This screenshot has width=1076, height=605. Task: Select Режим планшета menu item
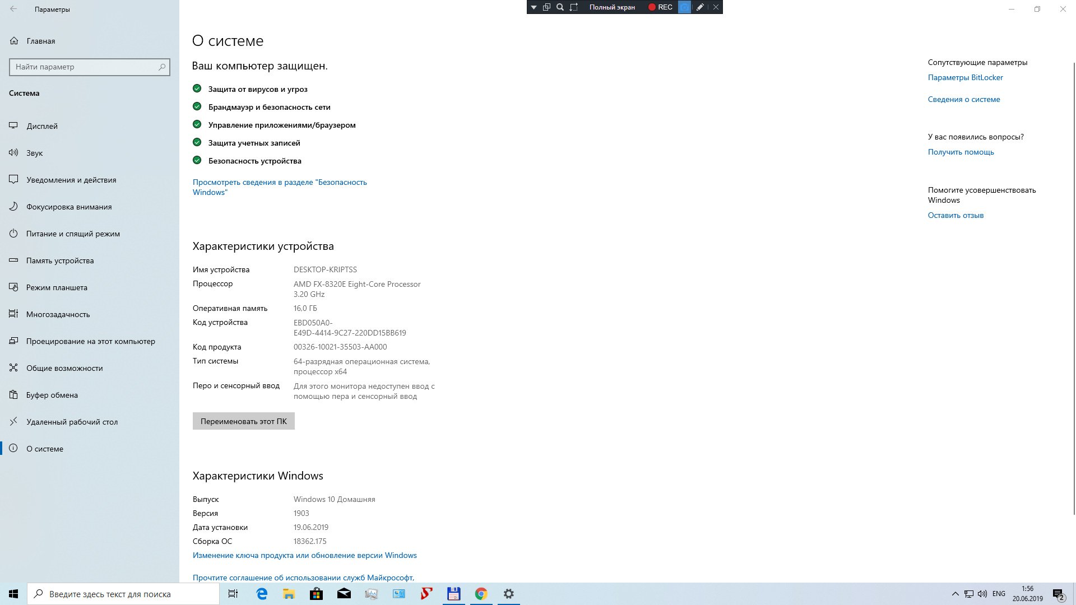click(57, 287)
